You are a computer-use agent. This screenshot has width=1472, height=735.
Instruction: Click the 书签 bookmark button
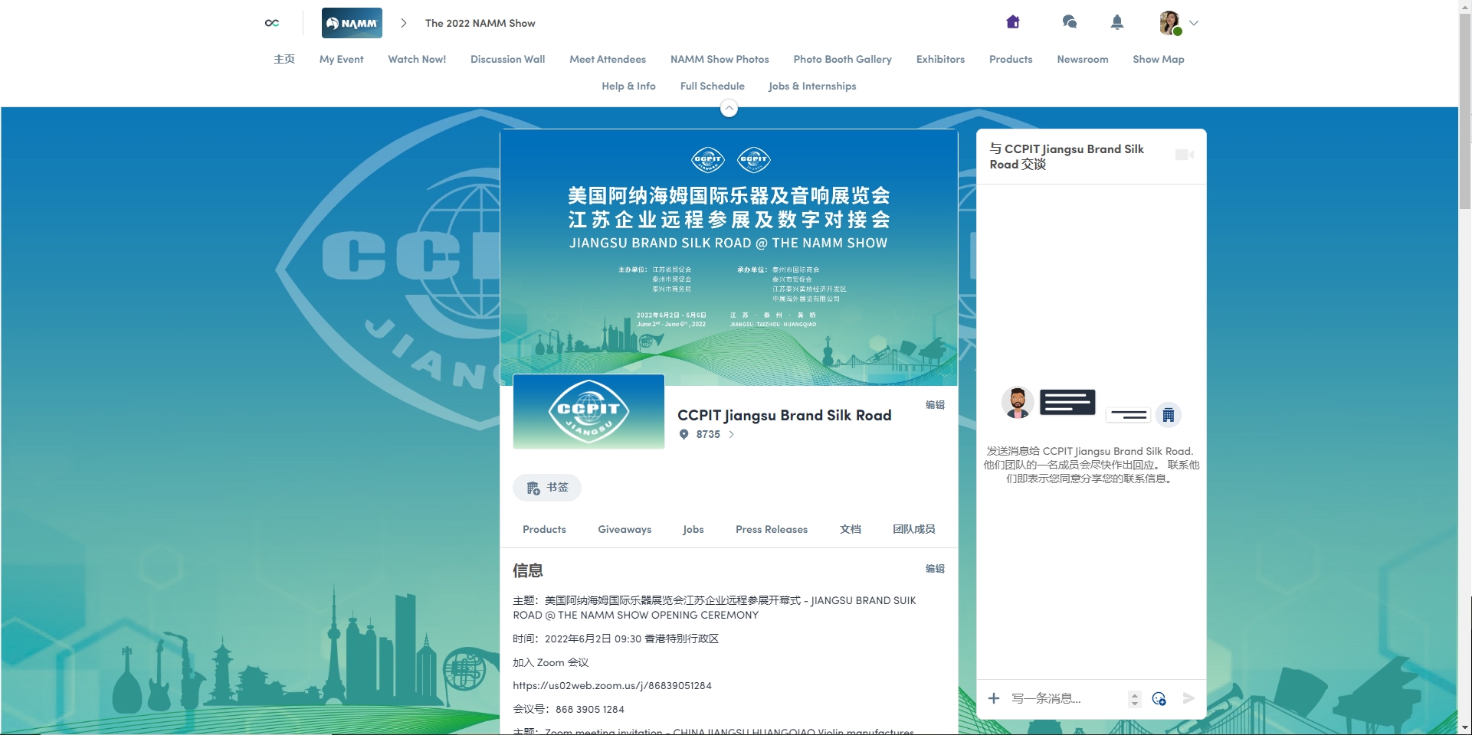click(547, 488)
